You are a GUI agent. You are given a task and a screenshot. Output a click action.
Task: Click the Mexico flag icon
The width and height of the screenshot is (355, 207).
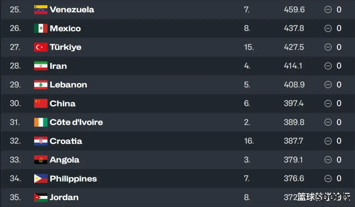click(x=41, y=28)
